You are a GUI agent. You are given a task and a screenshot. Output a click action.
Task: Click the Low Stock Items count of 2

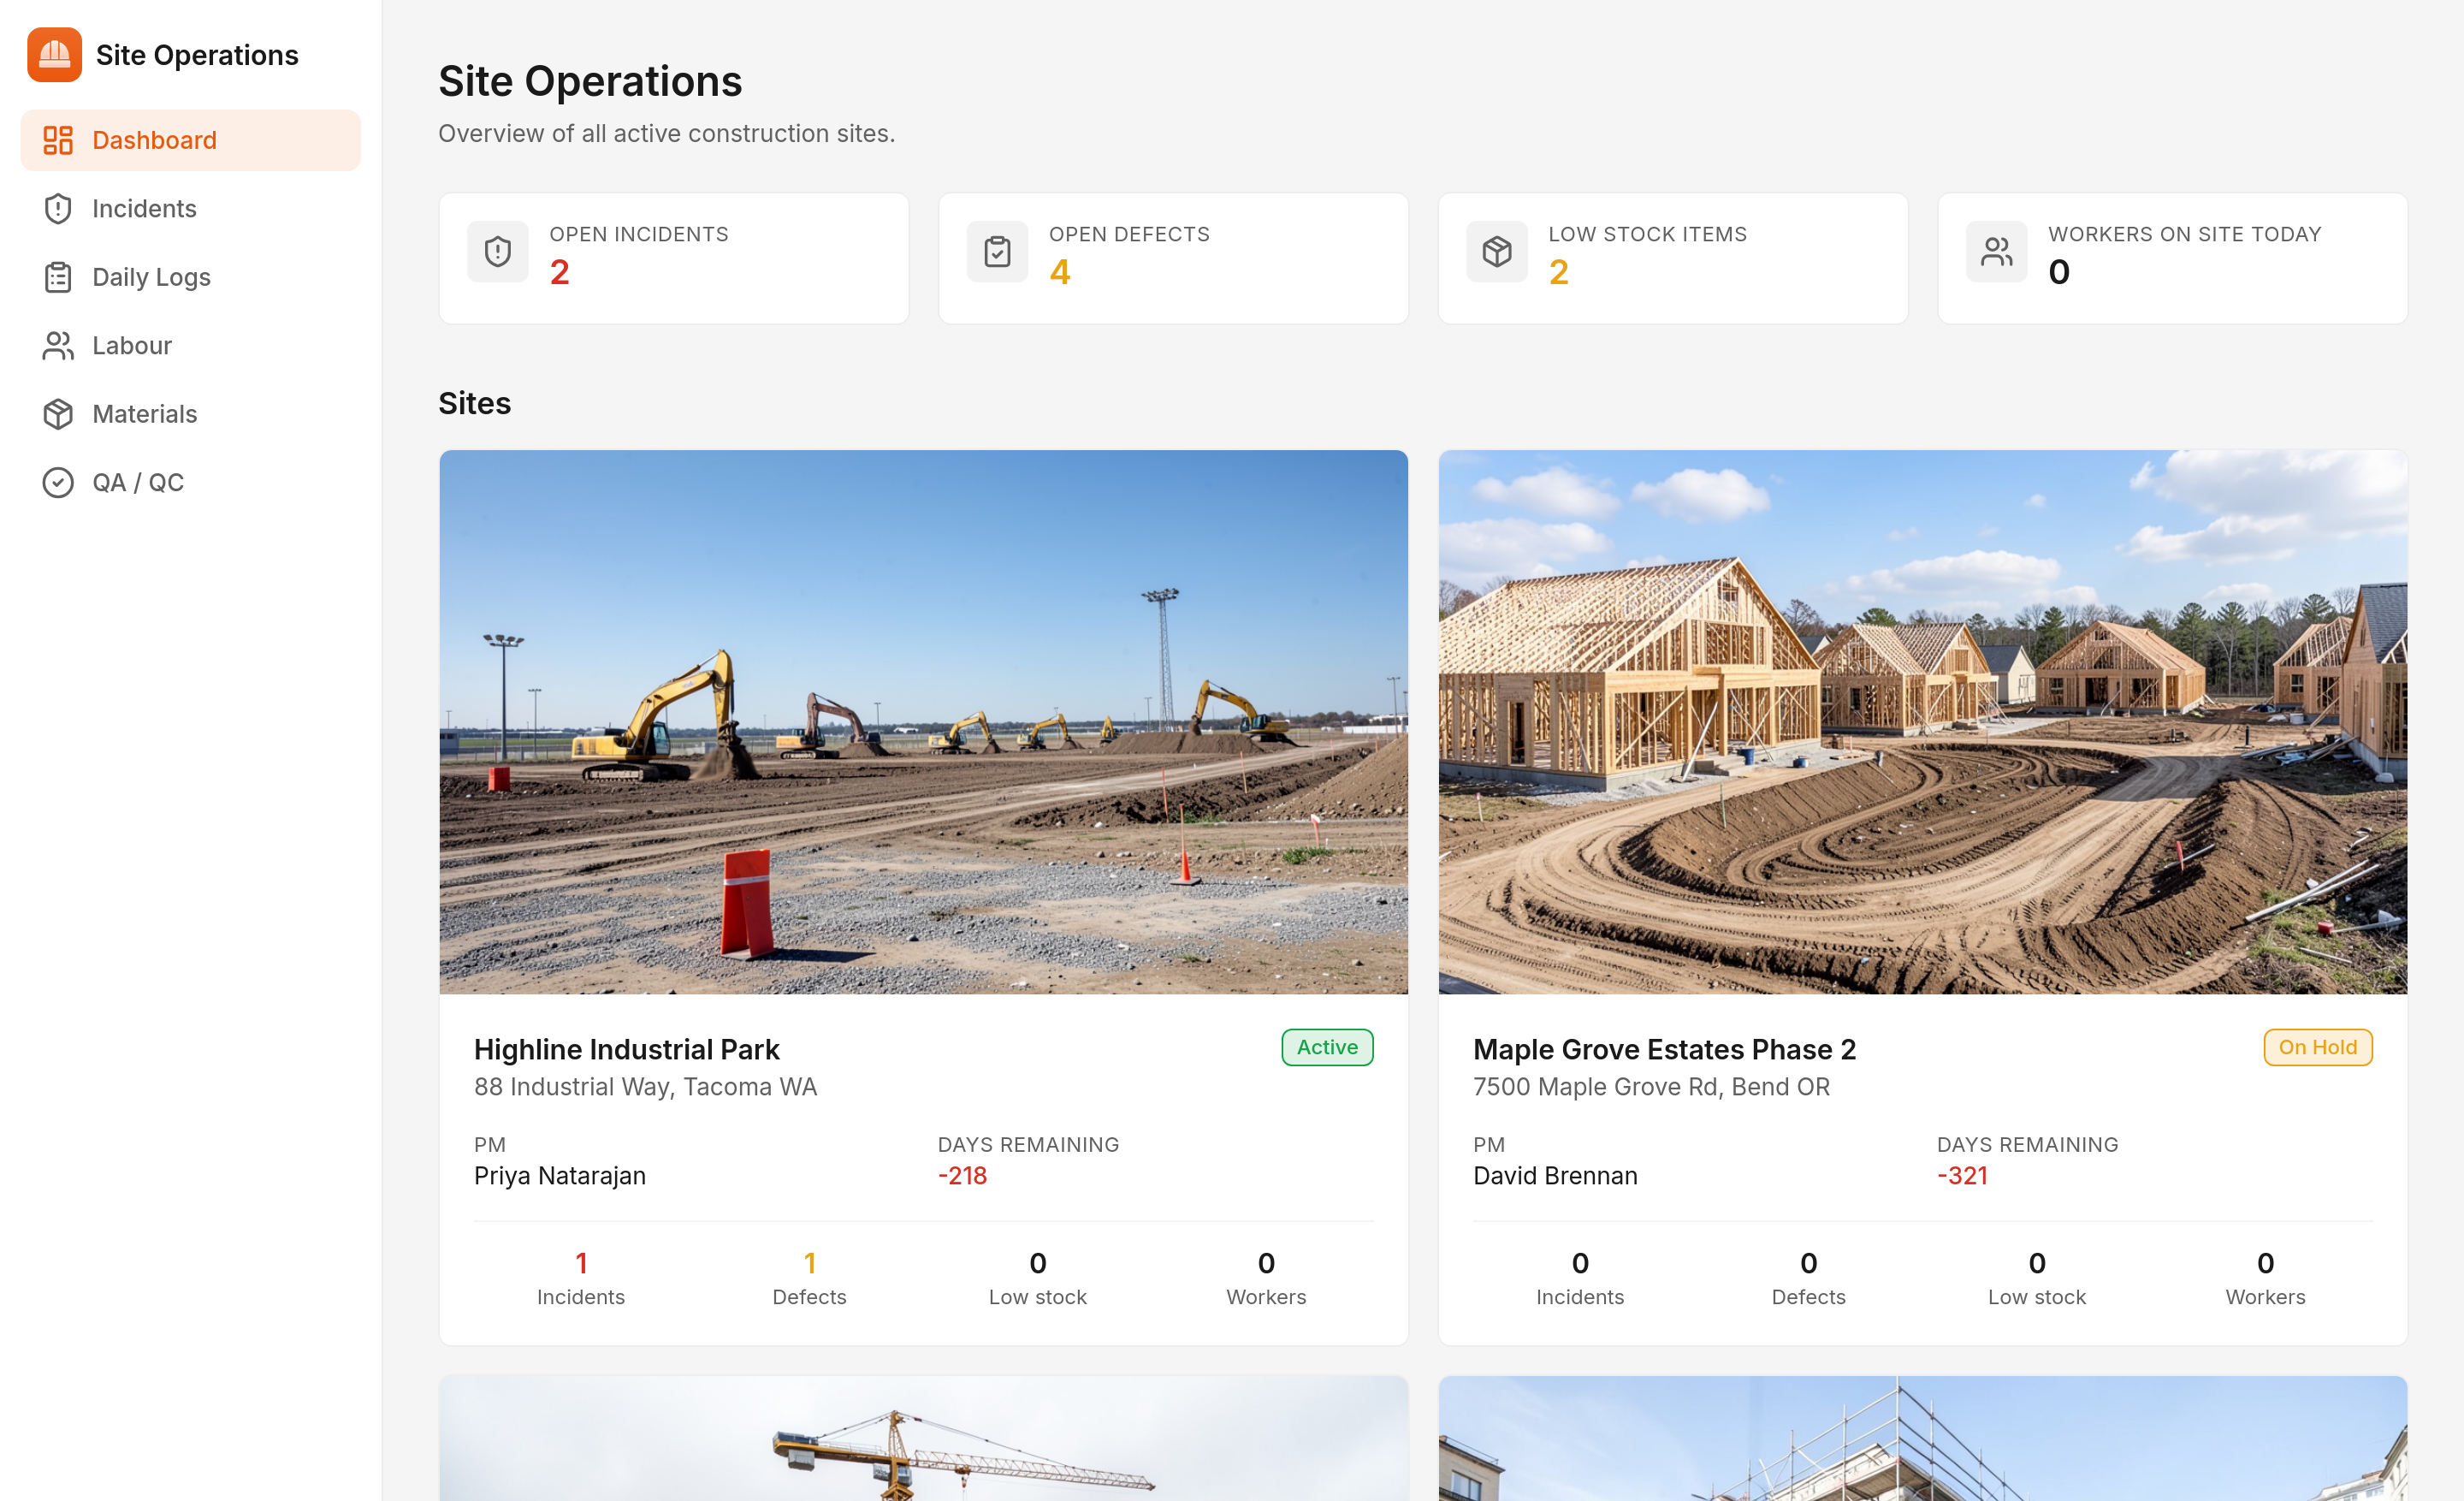(1559, 272)
